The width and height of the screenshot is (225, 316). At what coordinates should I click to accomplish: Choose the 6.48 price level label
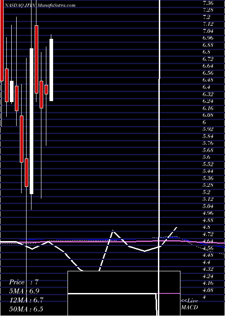pos(208,80)
